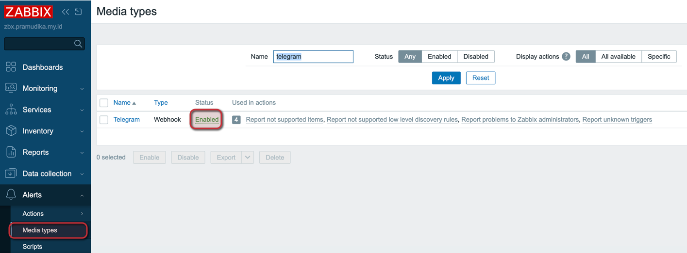
Task: Click the zbx.pramudika.my.id server name
Action: tap(33, 27)
